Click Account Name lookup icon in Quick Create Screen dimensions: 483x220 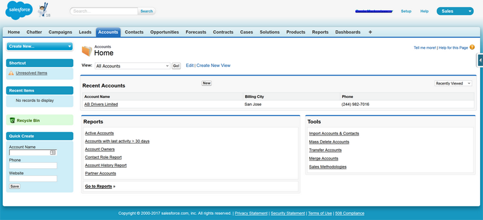52,152
